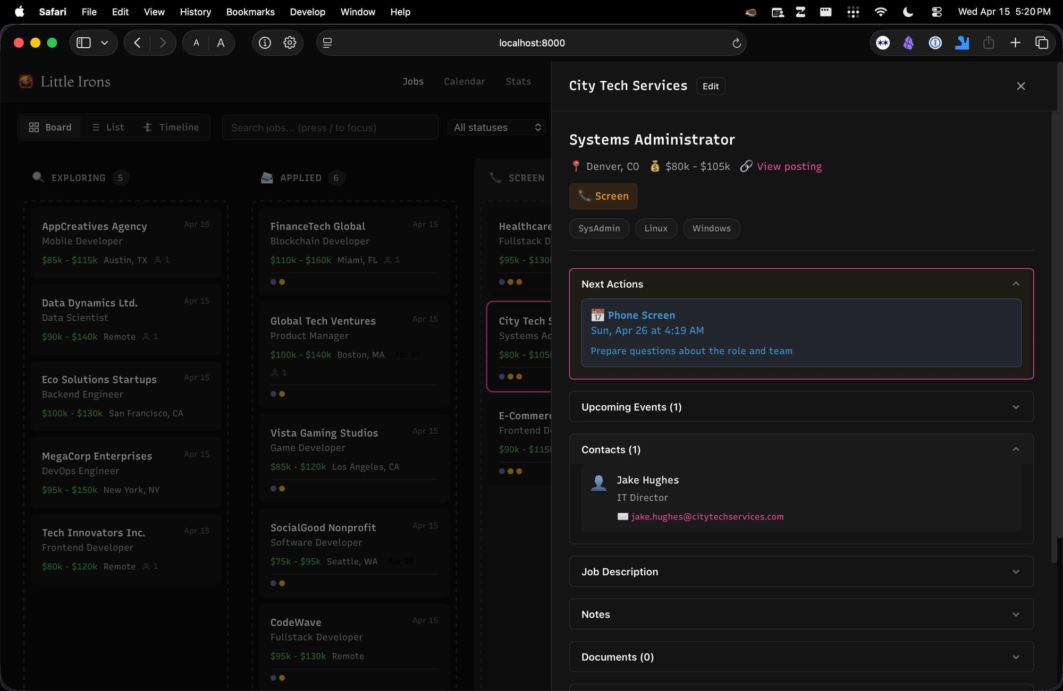This screenshot has height=691, width=1063.
Task: Open the All statuses dropdown
Action: coord(496,127)
